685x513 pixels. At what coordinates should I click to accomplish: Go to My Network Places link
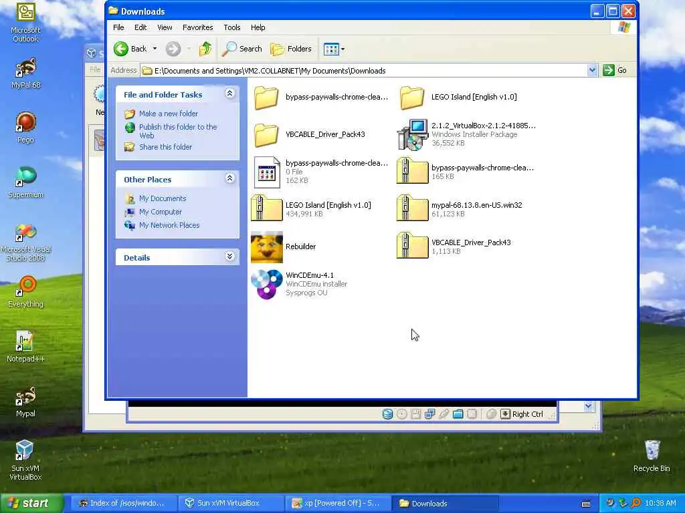169,226
